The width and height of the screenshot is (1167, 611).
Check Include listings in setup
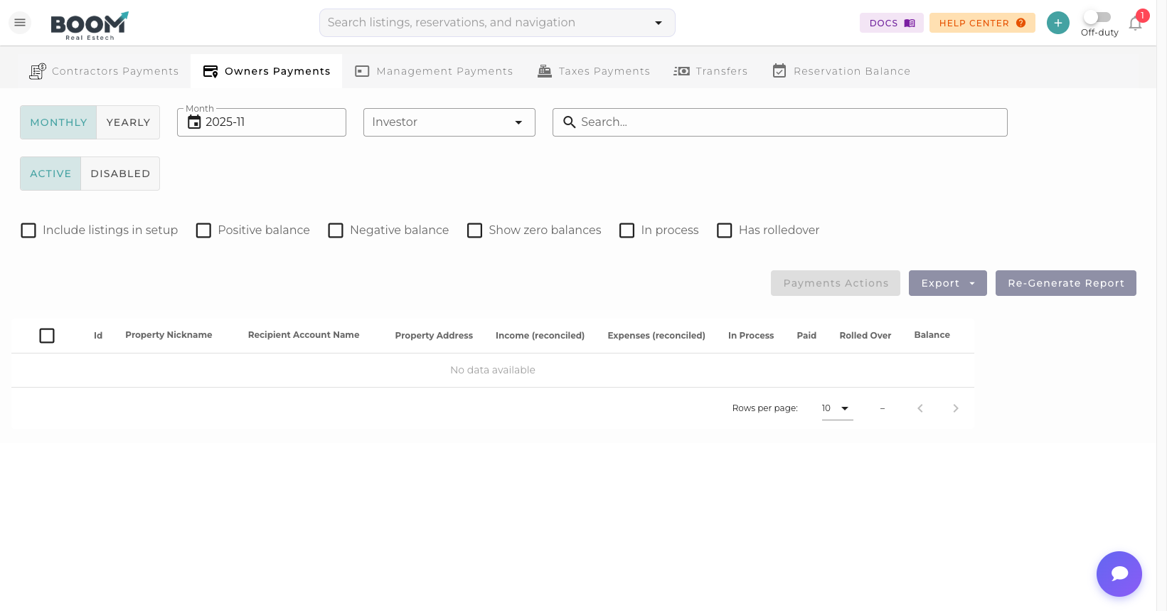point(28,230)
